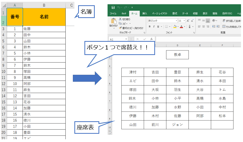Click 折り返して全体を表示 wrap text

pos(232,21)
